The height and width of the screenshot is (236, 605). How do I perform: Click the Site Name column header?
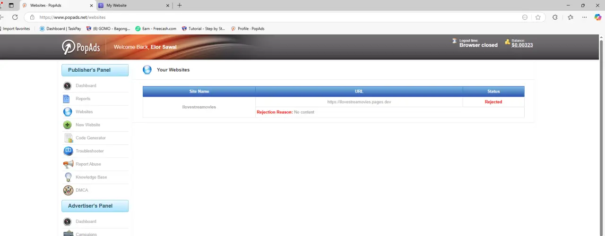(x=199, y=91)
